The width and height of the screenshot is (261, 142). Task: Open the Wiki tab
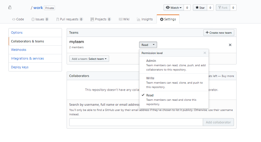tap(124, 19)
